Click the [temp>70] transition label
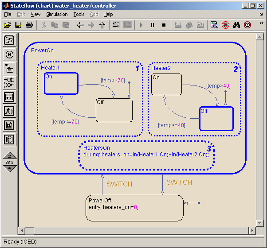Screen dimensions: 267x248 [113, 81]
